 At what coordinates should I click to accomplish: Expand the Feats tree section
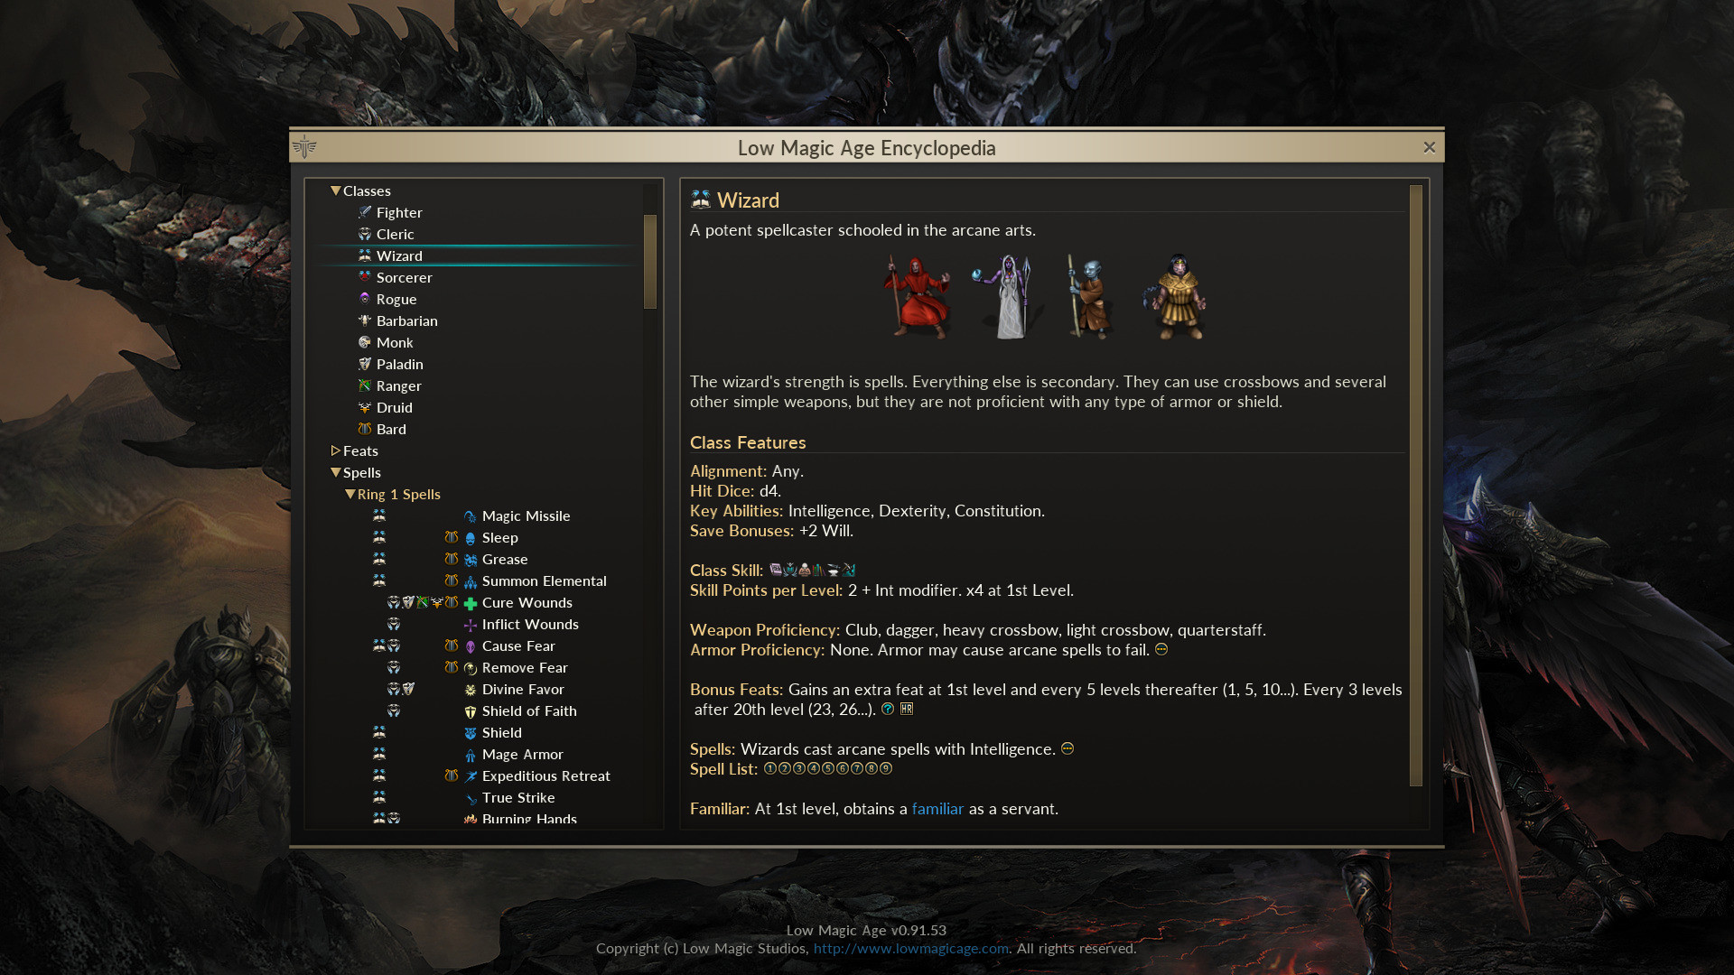[334, 450]
